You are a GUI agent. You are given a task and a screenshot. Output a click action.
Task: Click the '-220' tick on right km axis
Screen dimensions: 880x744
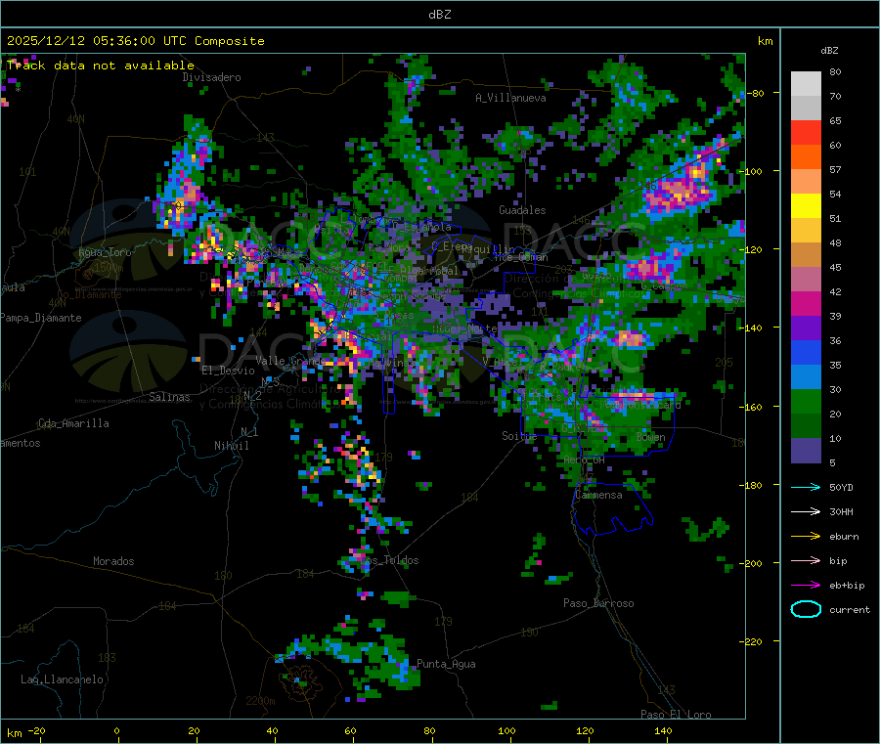(x=753, y=641)
